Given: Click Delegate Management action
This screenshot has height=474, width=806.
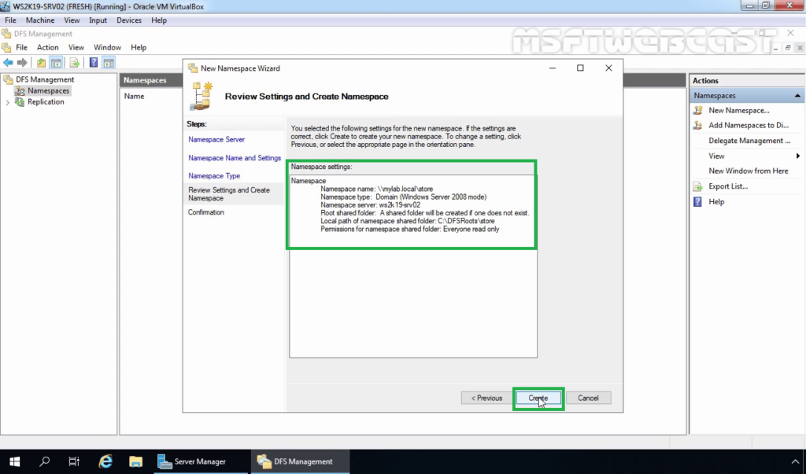Looking at the screenshot, I should (749, 141).
